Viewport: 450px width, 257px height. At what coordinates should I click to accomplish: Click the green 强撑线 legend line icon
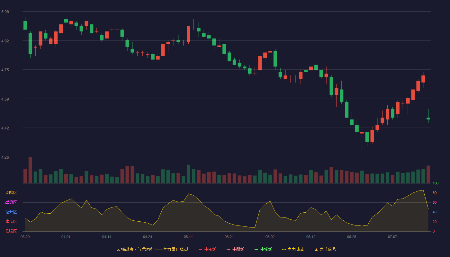tap(256, 249)
